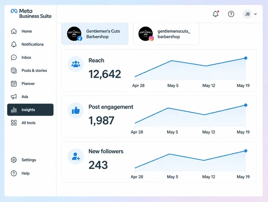The image size is (268, 202).
Task: Click May 19 data point on New followers chart
Action: pos(246,151)
